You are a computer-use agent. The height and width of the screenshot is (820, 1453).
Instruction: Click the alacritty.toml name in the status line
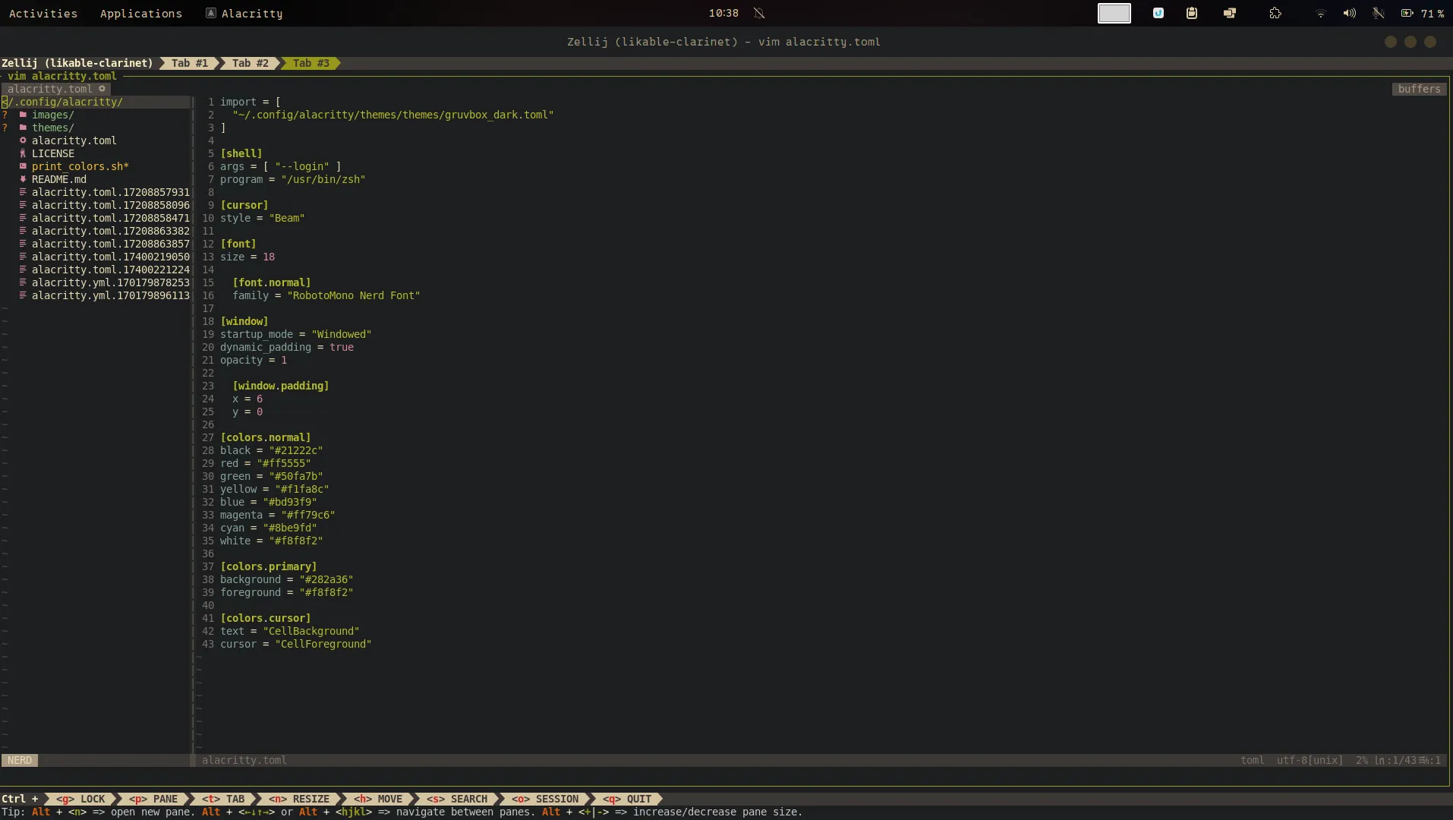(244, 760)
